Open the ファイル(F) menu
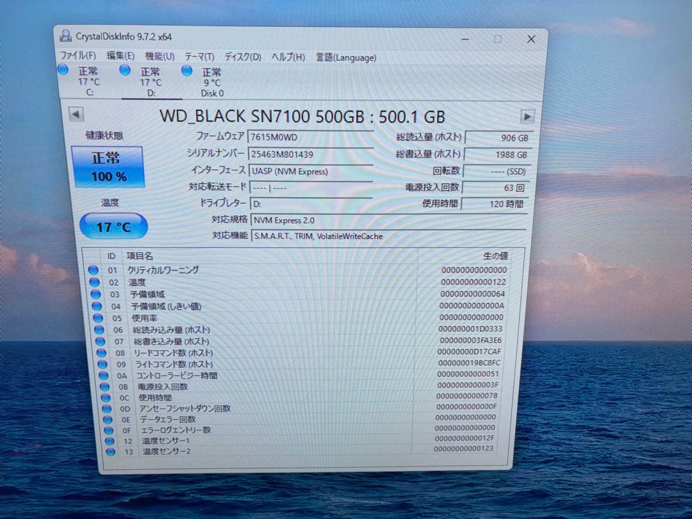Viewport: 692px width, 519px height. pos(78,56)
